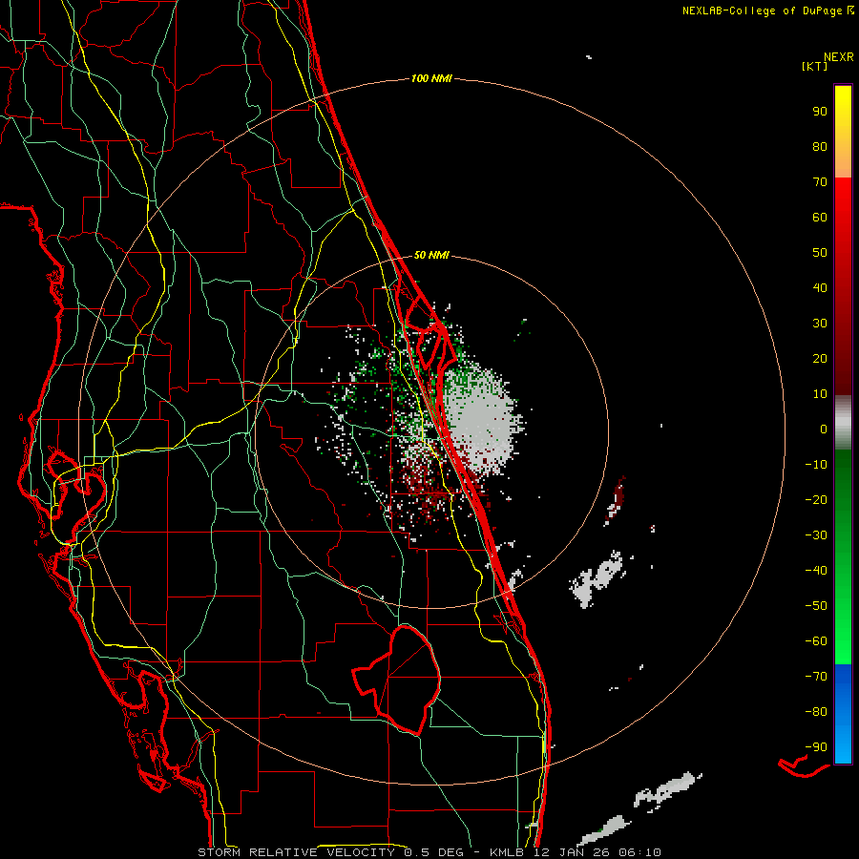859x859 pixels.
Task: Click the 100 NMI range ring label
Action: pos(431,79)
